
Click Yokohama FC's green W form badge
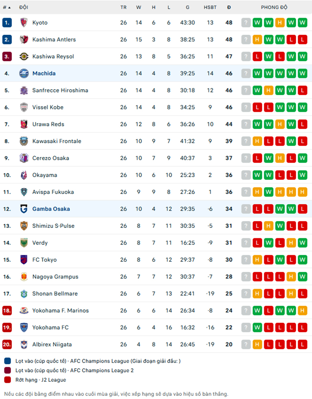pos(257,327)
